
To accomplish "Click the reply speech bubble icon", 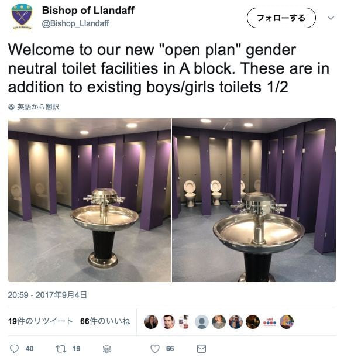I will pos(15,349).
